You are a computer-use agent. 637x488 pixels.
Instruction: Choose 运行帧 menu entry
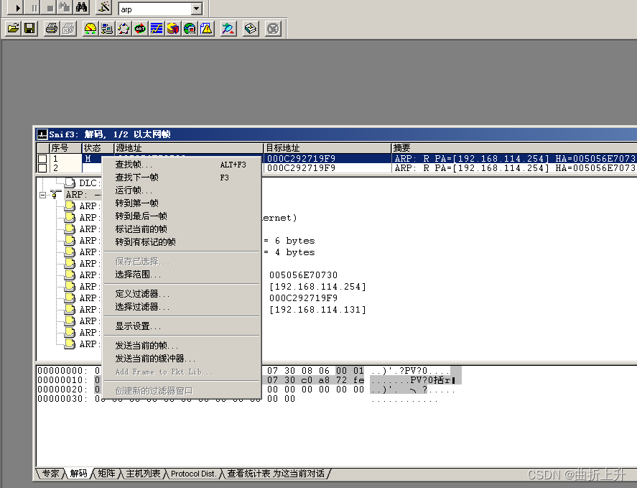pos(182,190)
